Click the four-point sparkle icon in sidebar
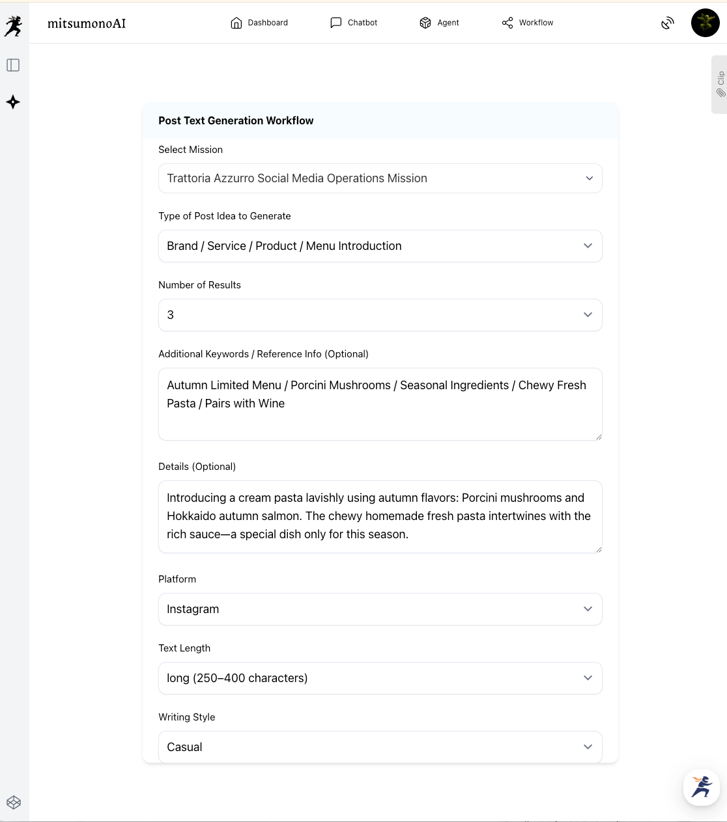 click(13, 102)
